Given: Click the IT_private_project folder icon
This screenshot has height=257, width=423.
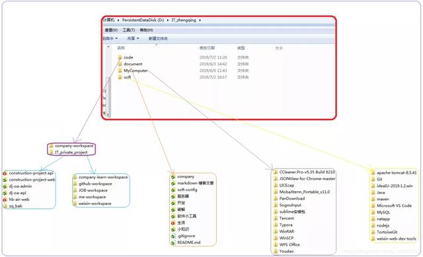Looking at the screenshot, I should (52, 152).
